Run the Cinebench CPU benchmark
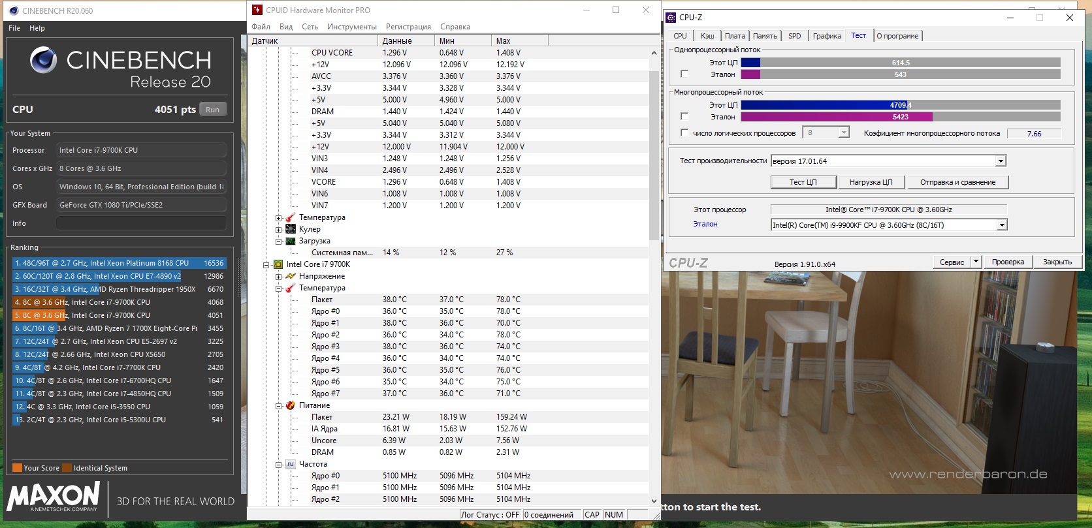 212,110
